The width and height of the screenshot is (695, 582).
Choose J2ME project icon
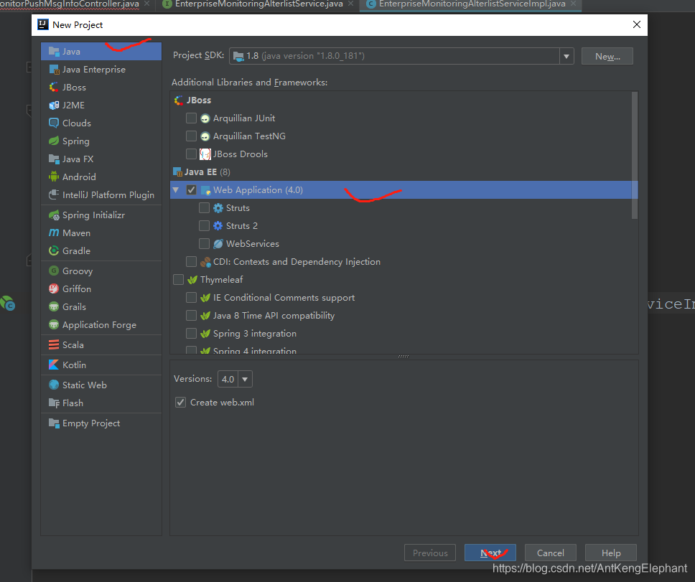coord(54,105)
